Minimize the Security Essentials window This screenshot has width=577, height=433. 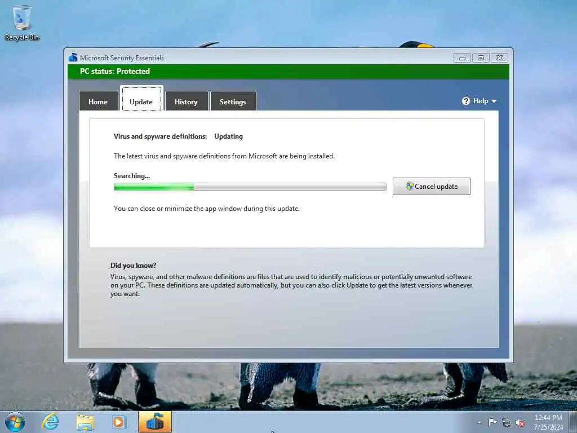coord(462,58)
